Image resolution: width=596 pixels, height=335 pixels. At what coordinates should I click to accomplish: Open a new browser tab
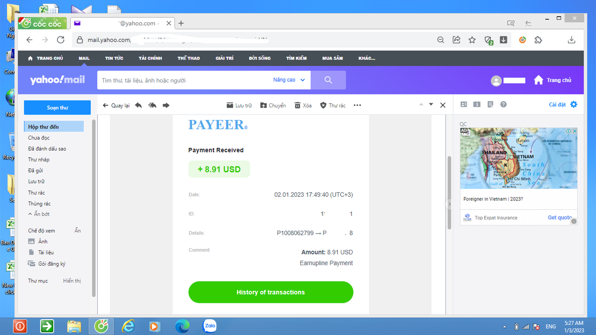point(181,23)
